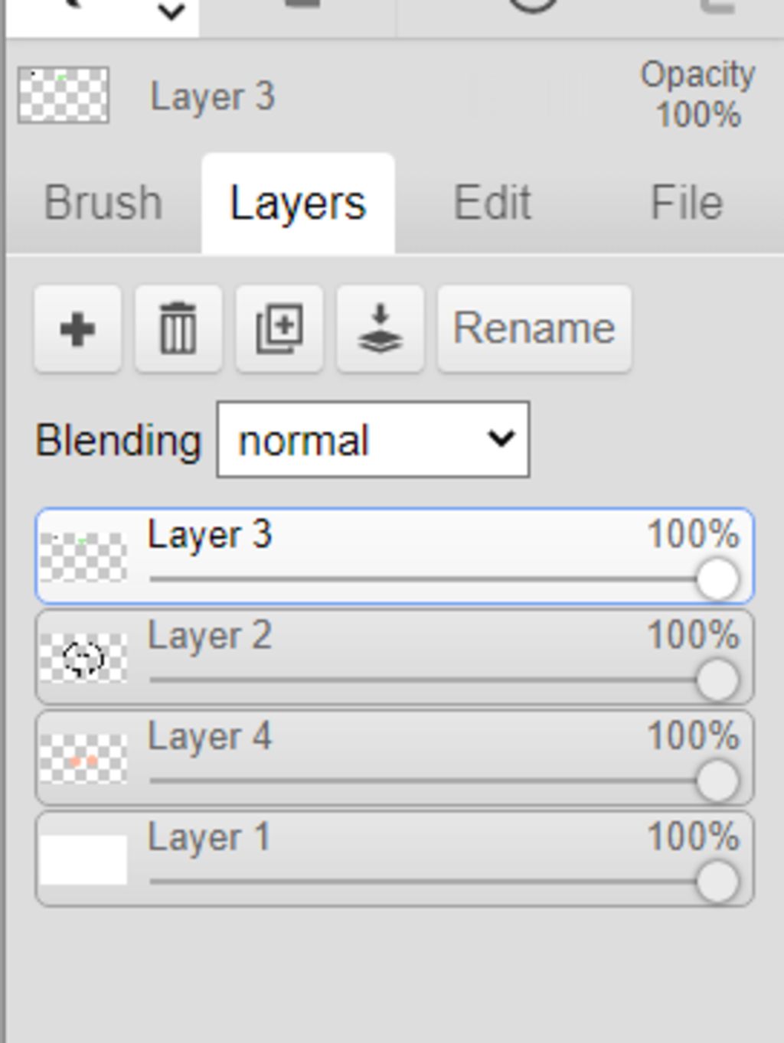Click the Rename layer button
The width and height of the screenshot is (784, 1043).
(x=534, y=329)
